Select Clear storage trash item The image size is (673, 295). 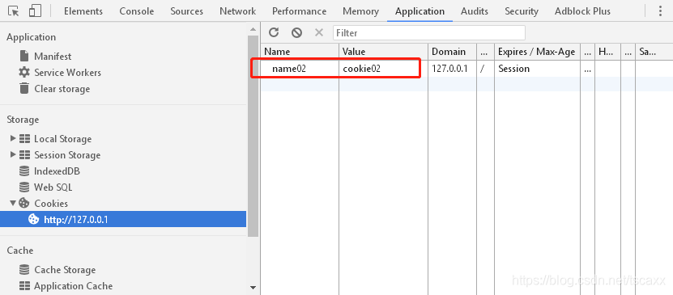(54, 89)
